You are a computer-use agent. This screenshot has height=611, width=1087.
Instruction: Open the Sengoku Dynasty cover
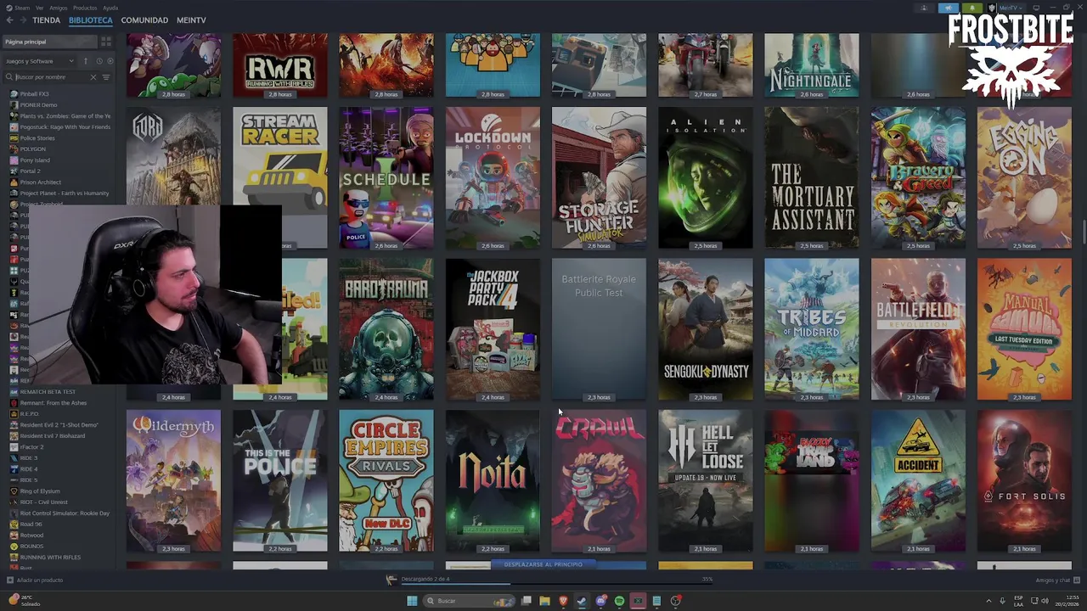tap(705, 329)
